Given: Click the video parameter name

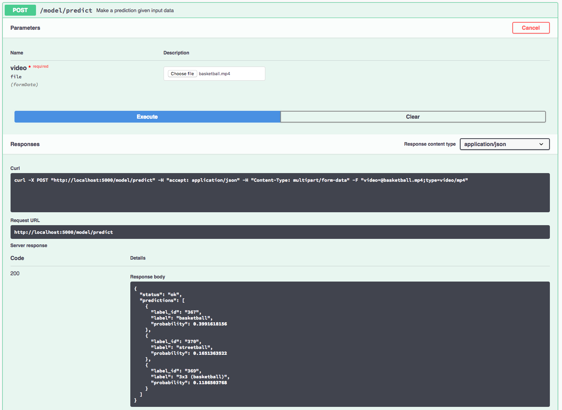Looking at the screenshot, I should [18, 68].
